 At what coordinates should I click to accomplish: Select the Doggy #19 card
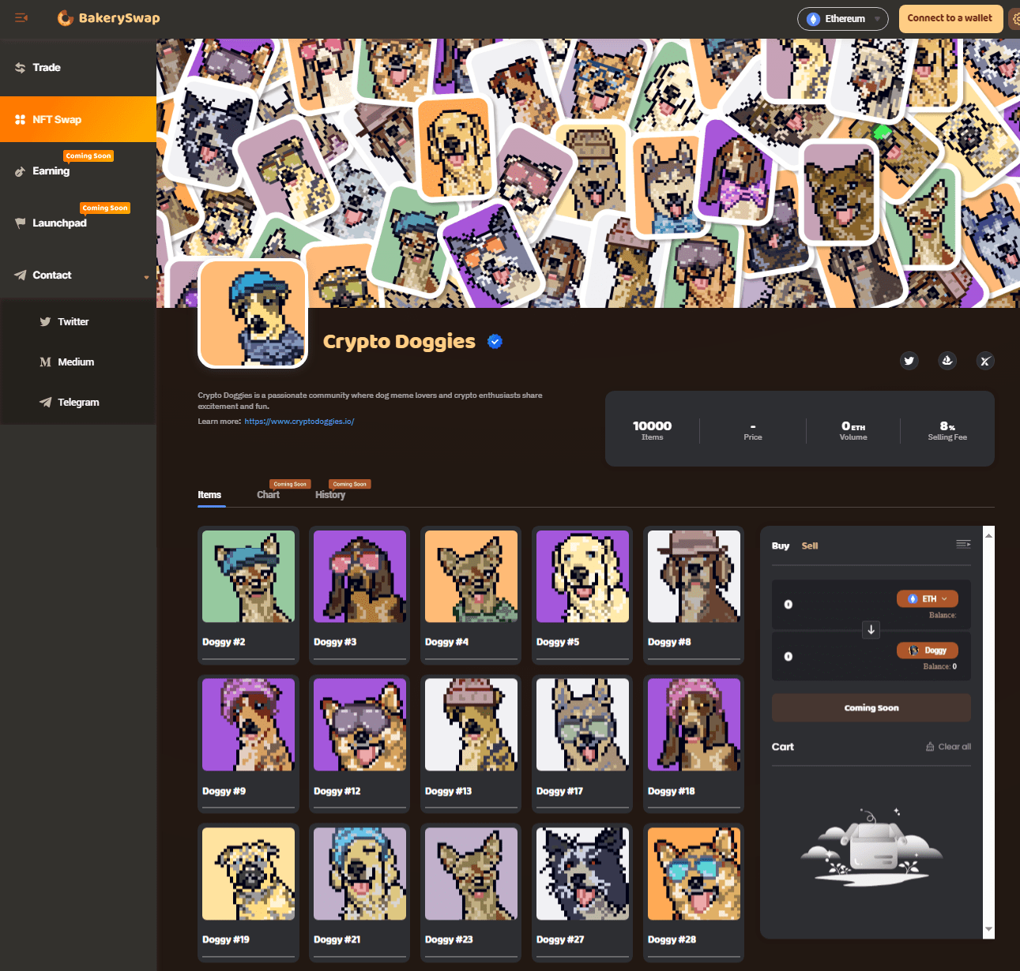pyautogui.click(x=248, y=893)
